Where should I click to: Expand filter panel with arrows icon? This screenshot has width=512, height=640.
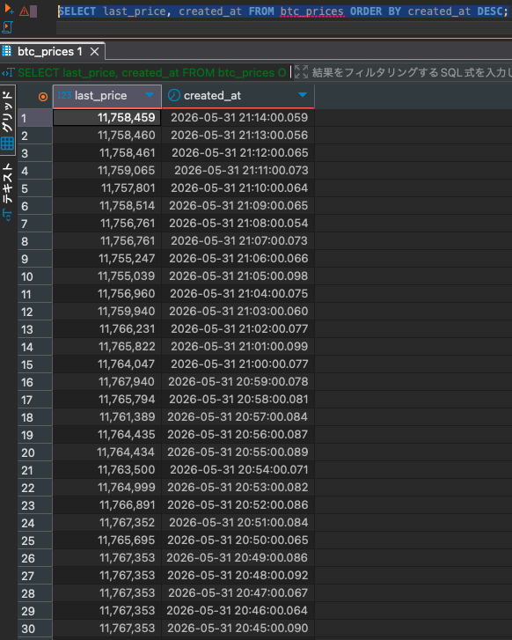[x=301, y=72]
